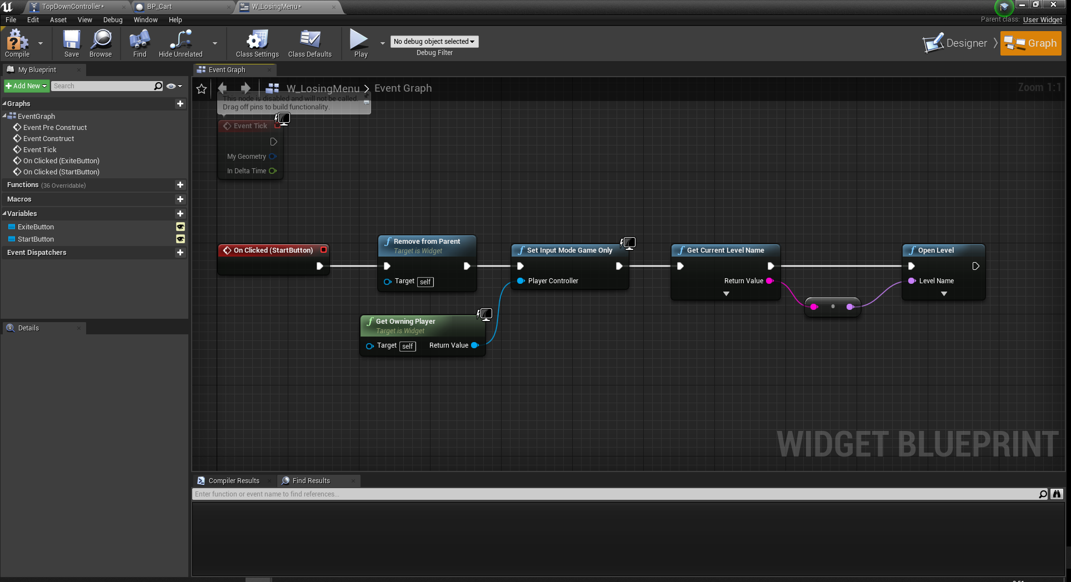Image resolution: width=1071 pixels, height=582 pixels.
Task: Open Play options dropdown arrow
Action: tap(382, 43)
